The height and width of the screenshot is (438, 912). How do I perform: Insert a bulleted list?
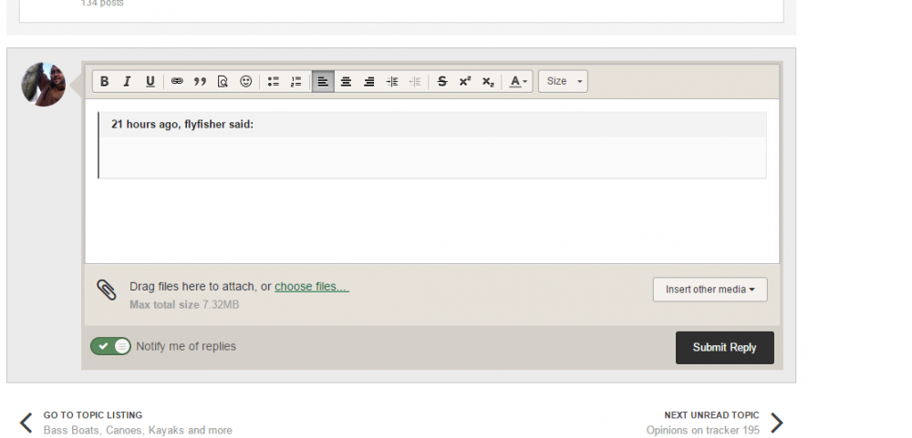pyautogui.click(x=274, y=81)
